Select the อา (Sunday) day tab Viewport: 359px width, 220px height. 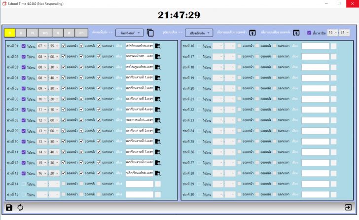(81, 33)
